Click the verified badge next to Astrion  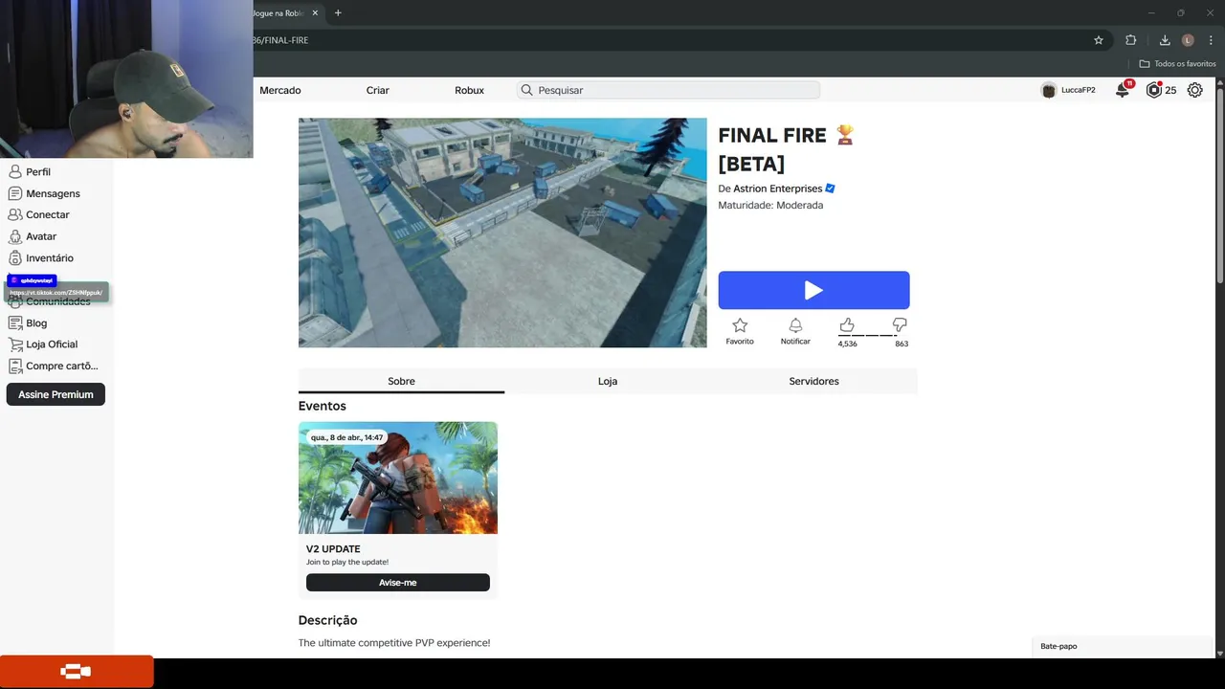point(831,189)
